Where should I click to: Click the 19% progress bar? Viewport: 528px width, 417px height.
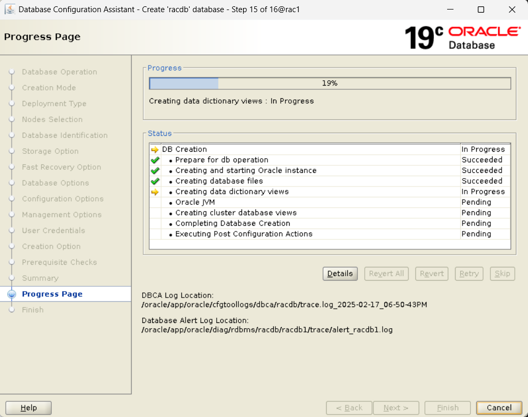point(330,83)
